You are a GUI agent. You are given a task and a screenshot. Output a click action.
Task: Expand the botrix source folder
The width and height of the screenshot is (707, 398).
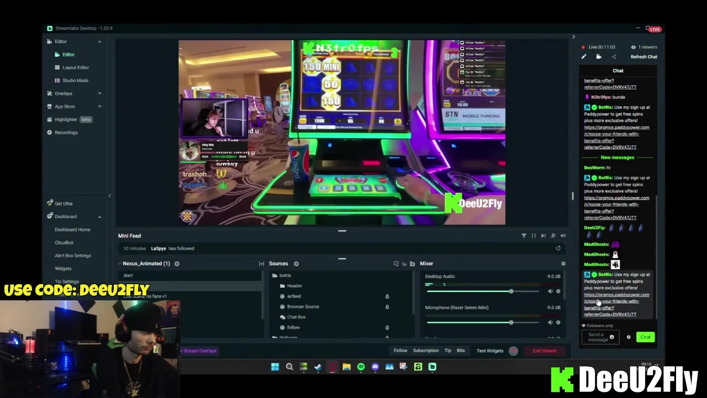(275, 275)
